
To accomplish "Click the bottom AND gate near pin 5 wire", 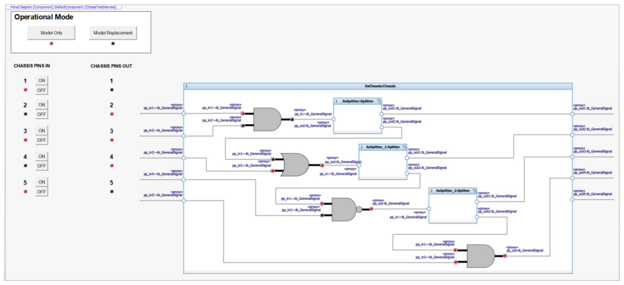I will pos(480,256).
